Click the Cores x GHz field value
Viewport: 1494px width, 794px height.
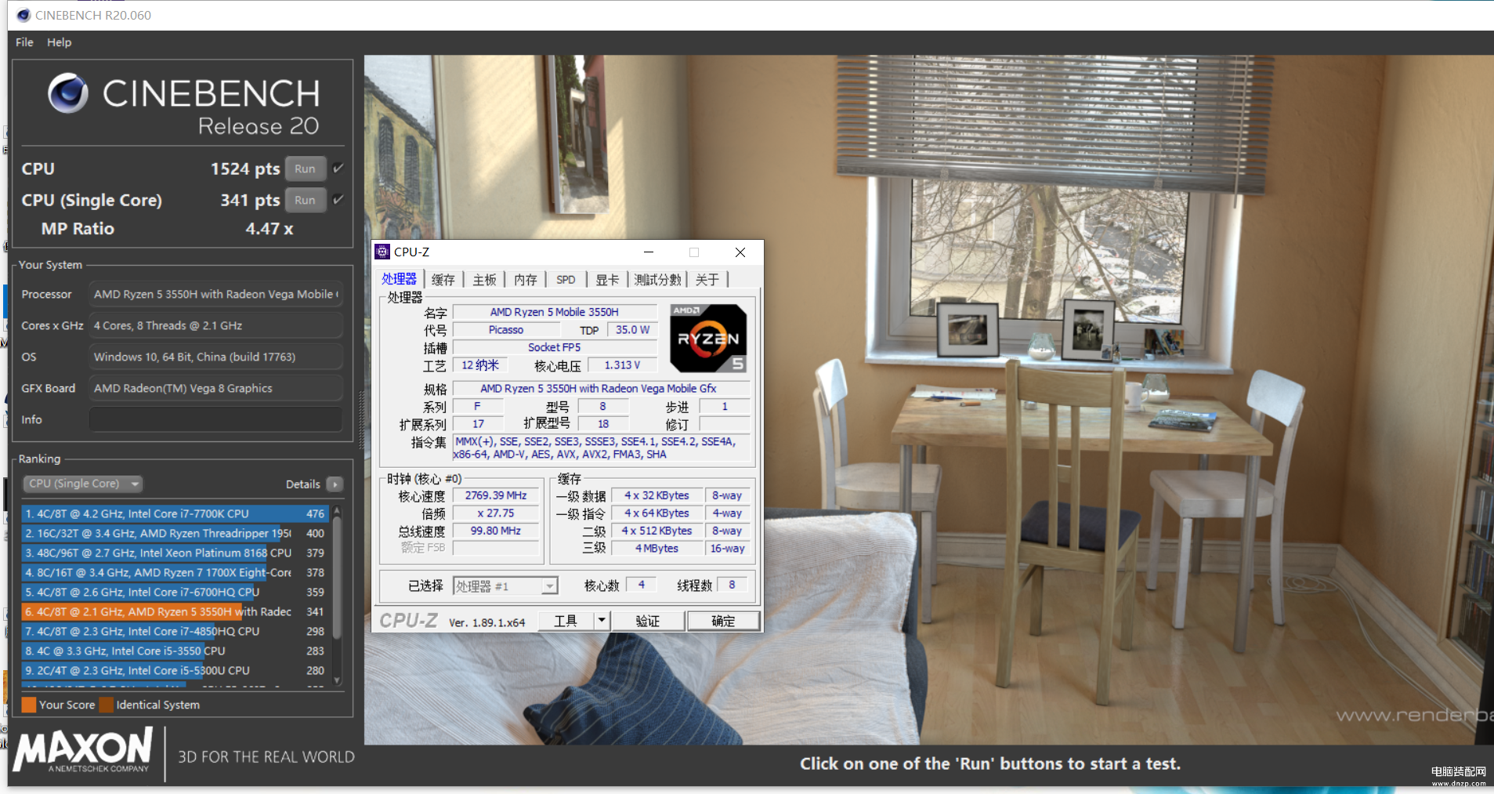215,325
